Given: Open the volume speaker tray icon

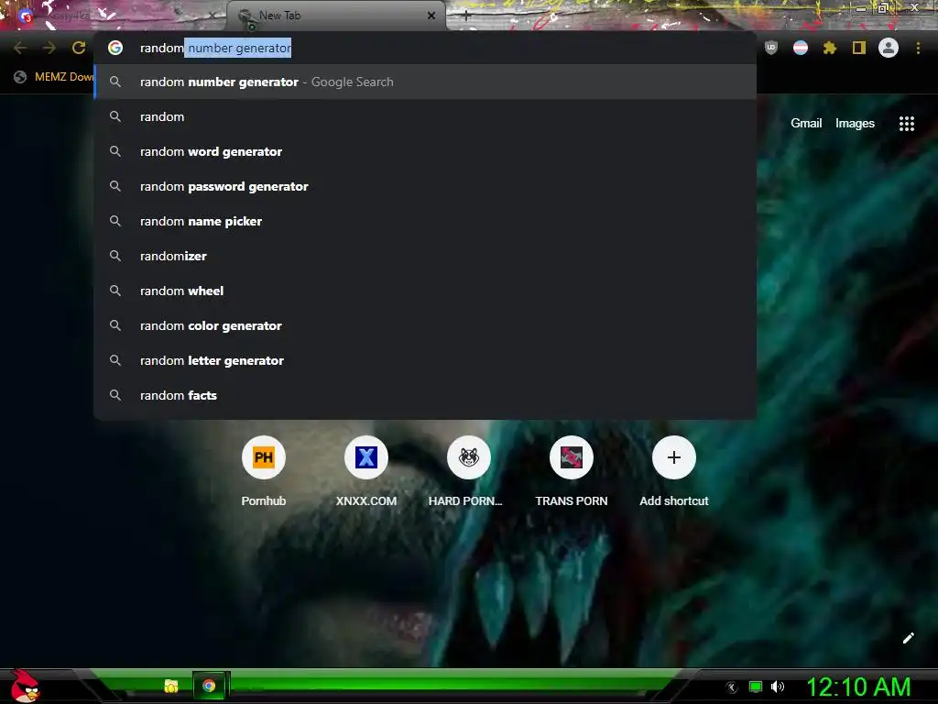Looking at the screenshot, I should [778, 687].
